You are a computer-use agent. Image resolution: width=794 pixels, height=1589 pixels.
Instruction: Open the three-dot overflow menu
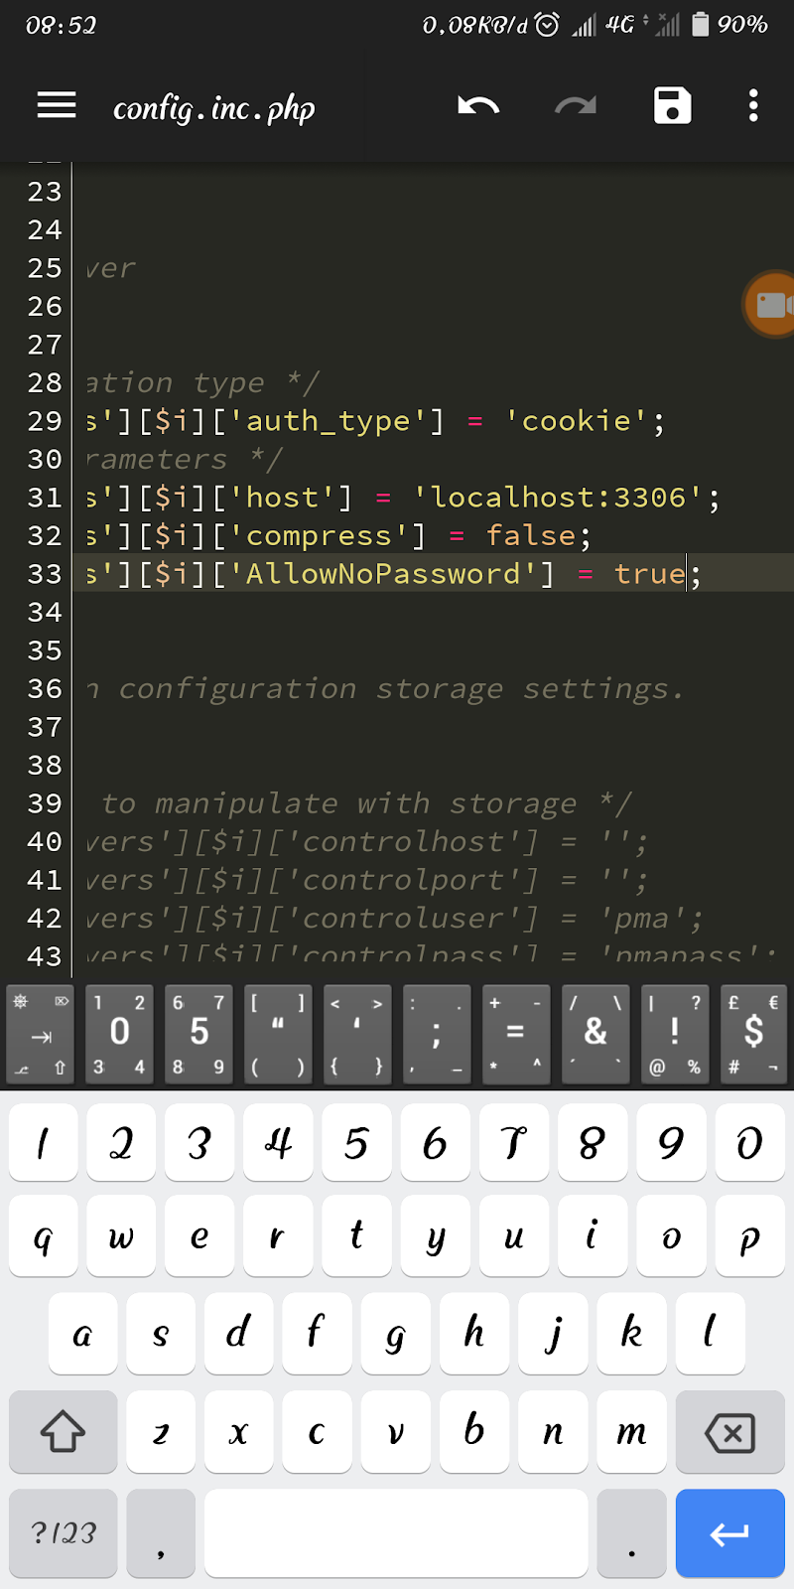pos(753,105)
